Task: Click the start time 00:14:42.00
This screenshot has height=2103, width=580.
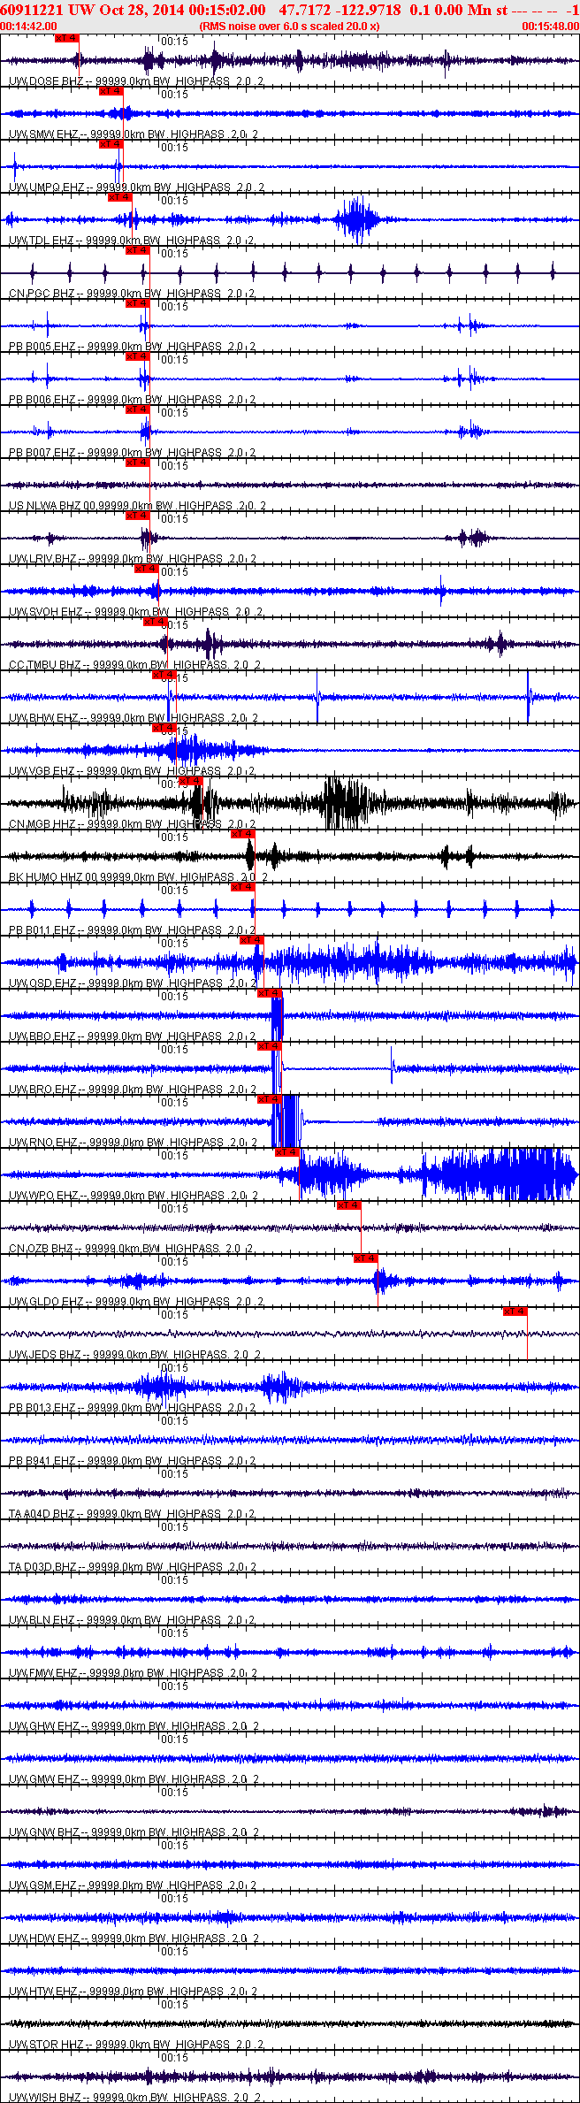Action: pyautogui.click(x=29, y=27)
